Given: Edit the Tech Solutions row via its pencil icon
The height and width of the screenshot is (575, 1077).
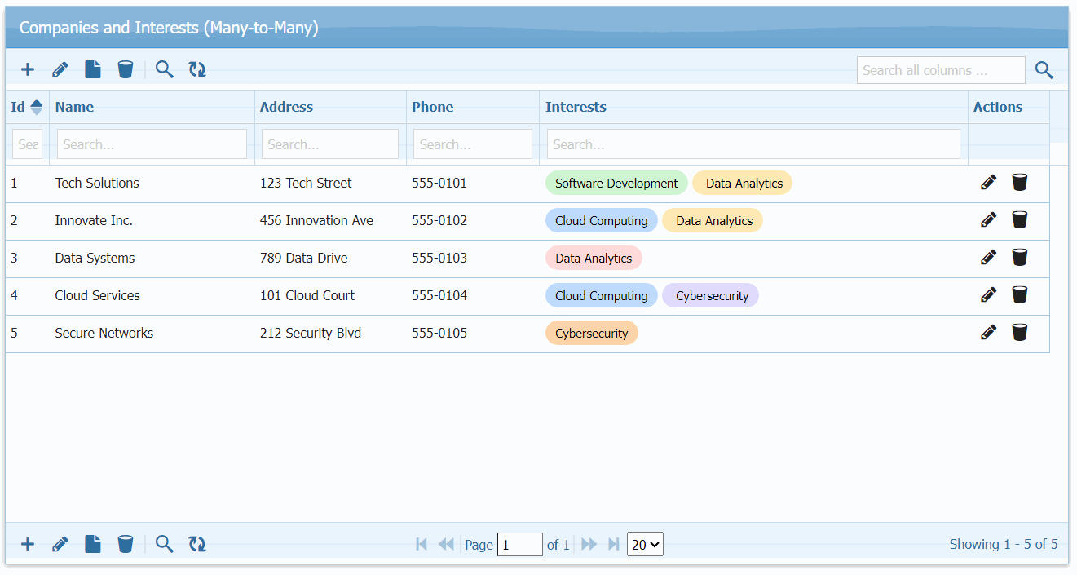Looking at the screenshot, I should click(x=988, y=182).
